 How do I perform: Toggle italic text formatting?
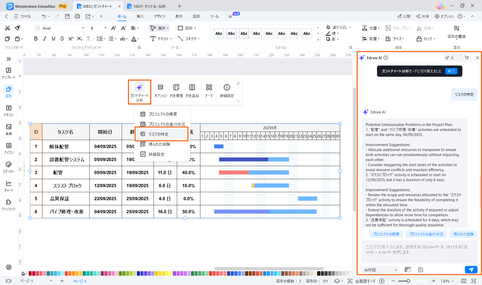[44, 39]
